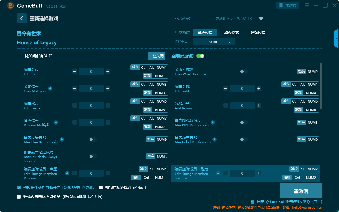Viewport: 339px width, 212px height.
Task: Increase Renown Multiplier with plus button
Action: click(108, 122)
